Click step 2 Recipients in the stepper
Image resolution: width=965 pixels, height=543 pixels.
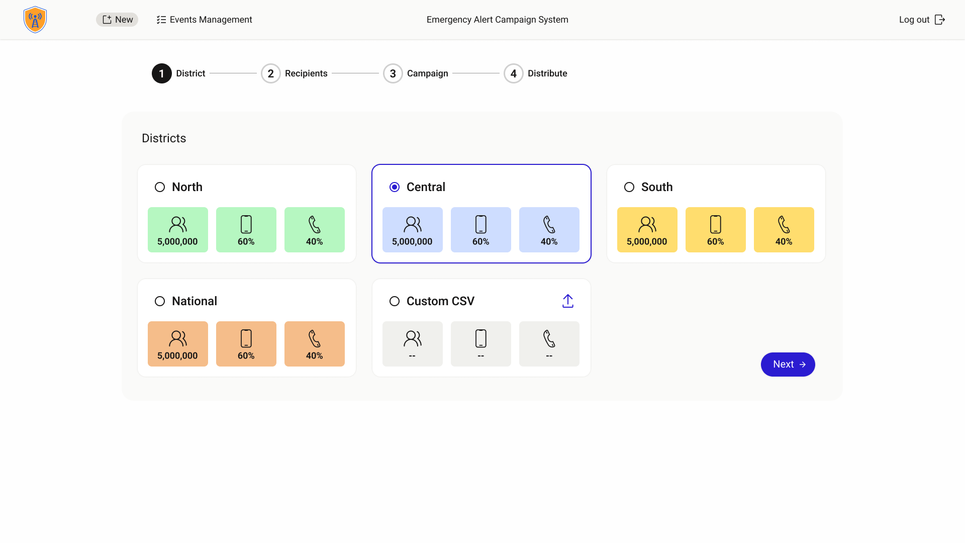pyautogui.click(x=270, y=73)
